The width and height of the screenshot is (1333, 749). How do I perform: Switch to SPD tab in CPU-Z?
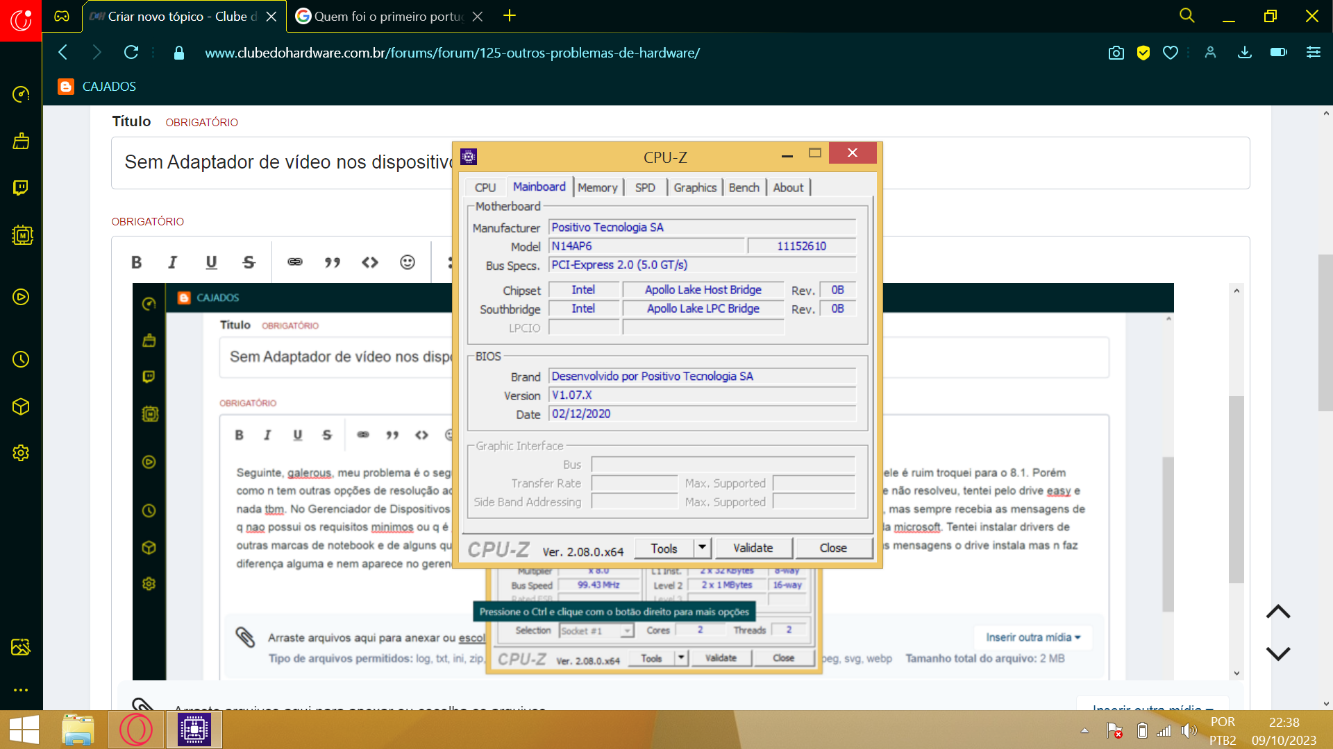tap(645, 187)
